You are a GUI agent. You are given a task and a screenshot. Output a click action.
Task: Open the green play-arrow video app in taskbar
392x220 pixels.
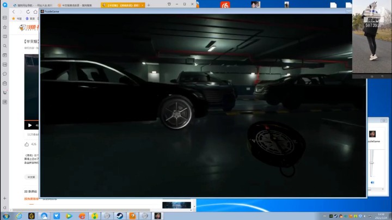[69, 216]
